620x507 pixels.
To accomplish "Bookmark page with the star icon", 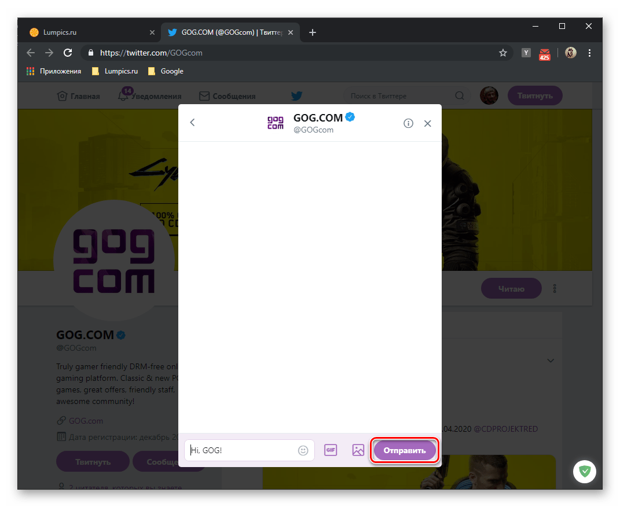I will pyautogui.click(x=503, y=53).
